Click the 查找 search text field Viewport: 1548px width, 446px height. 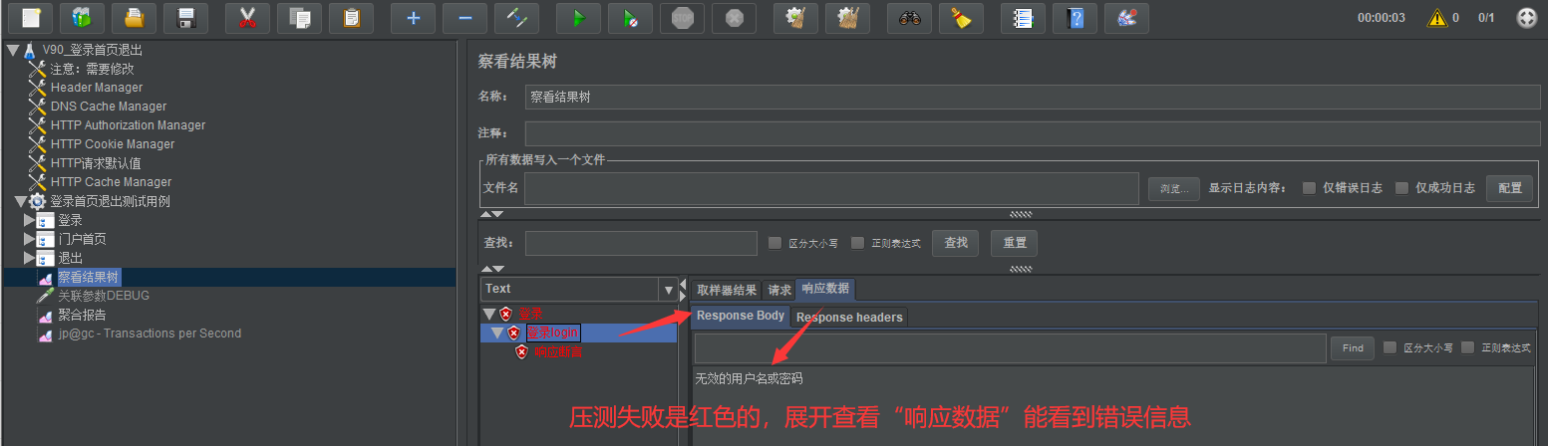pos(641,243)
